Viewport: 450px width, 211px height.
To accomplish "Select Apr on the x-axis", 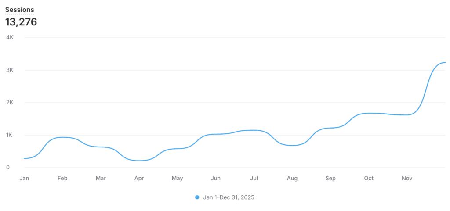I will click(139, 179).
